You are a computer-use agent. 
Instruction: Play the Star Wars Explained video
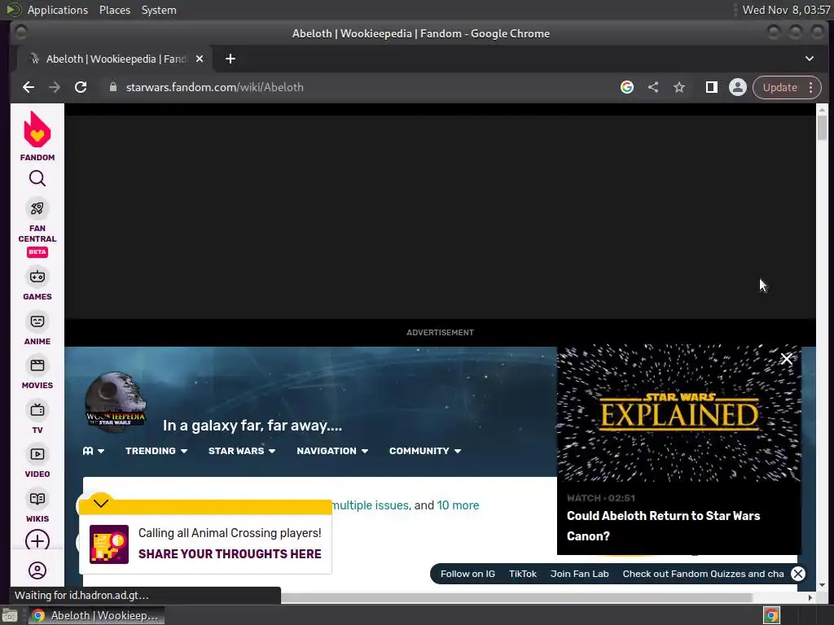tap(678, 414)
